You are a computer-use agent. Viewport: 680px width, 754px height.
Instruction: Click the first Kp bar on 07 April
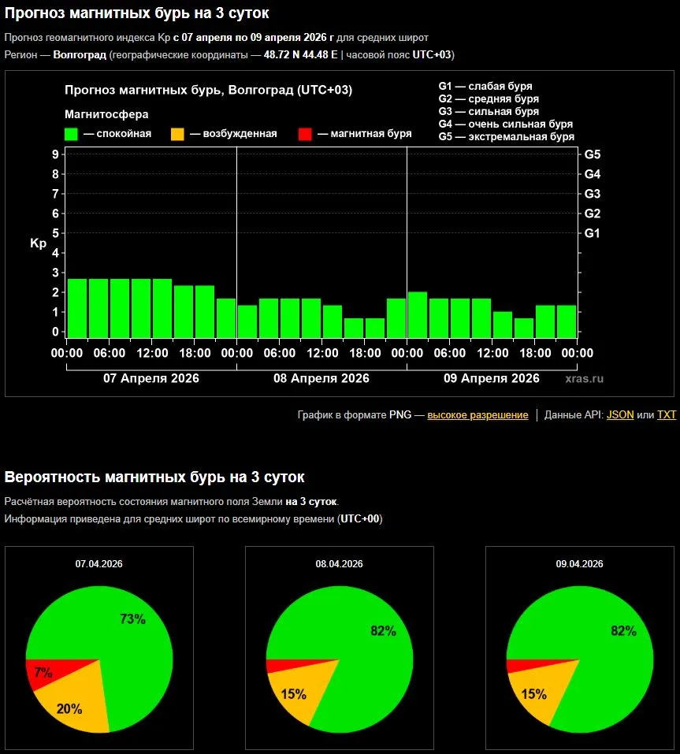click(x=77, y=308)
